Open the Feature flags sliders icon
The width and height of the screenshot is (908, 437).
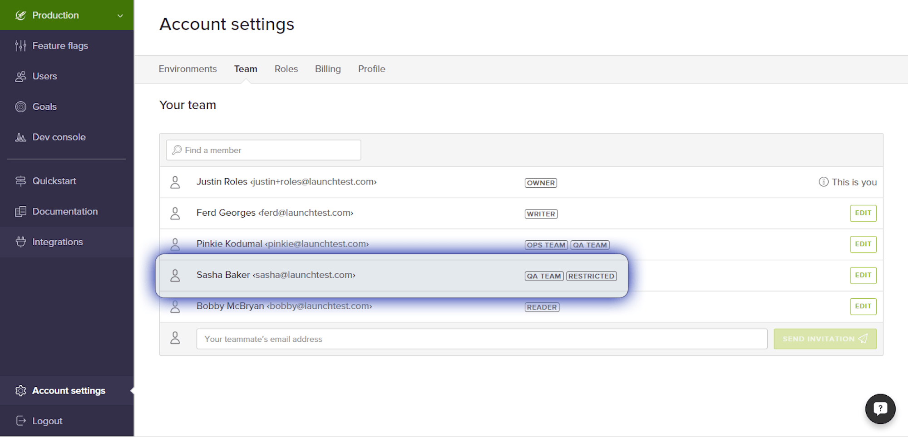coord(20,46)
